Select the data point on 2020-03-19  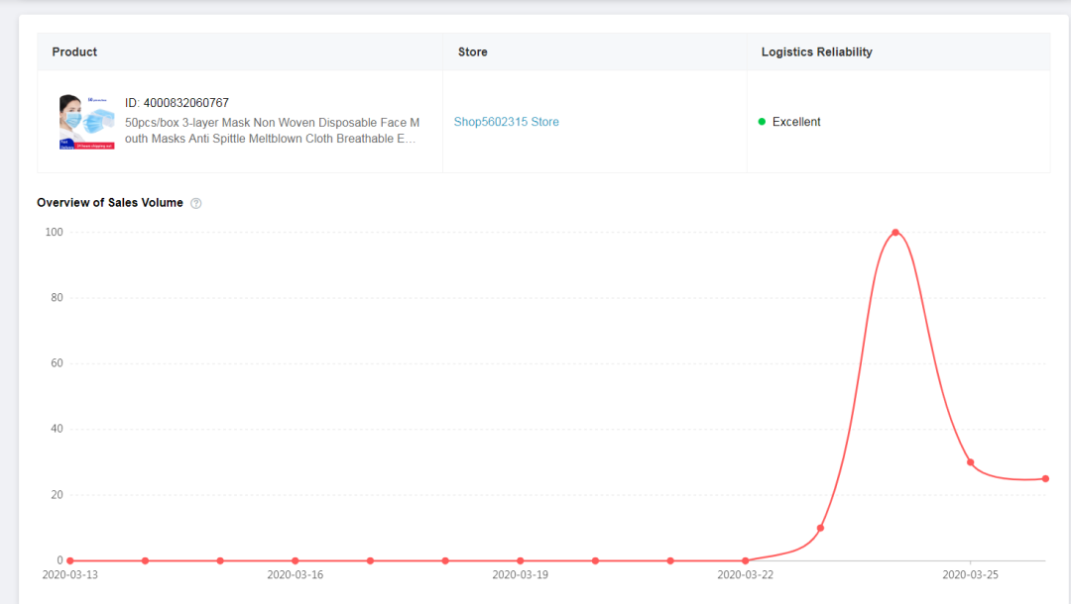(520, 560)
